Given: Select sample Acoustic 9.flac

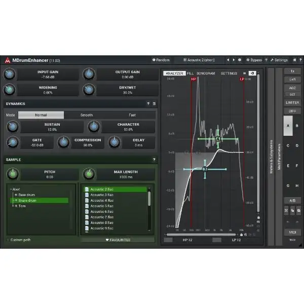Looking at the screenshot, I should tap(116, 228).
